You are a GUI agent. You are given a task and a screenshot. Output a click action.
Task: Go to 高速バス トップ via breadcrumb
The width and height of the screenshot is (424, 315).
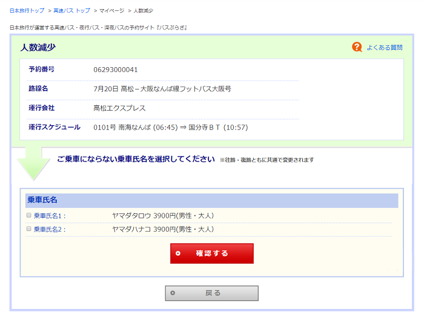click(x=71, y=11)
